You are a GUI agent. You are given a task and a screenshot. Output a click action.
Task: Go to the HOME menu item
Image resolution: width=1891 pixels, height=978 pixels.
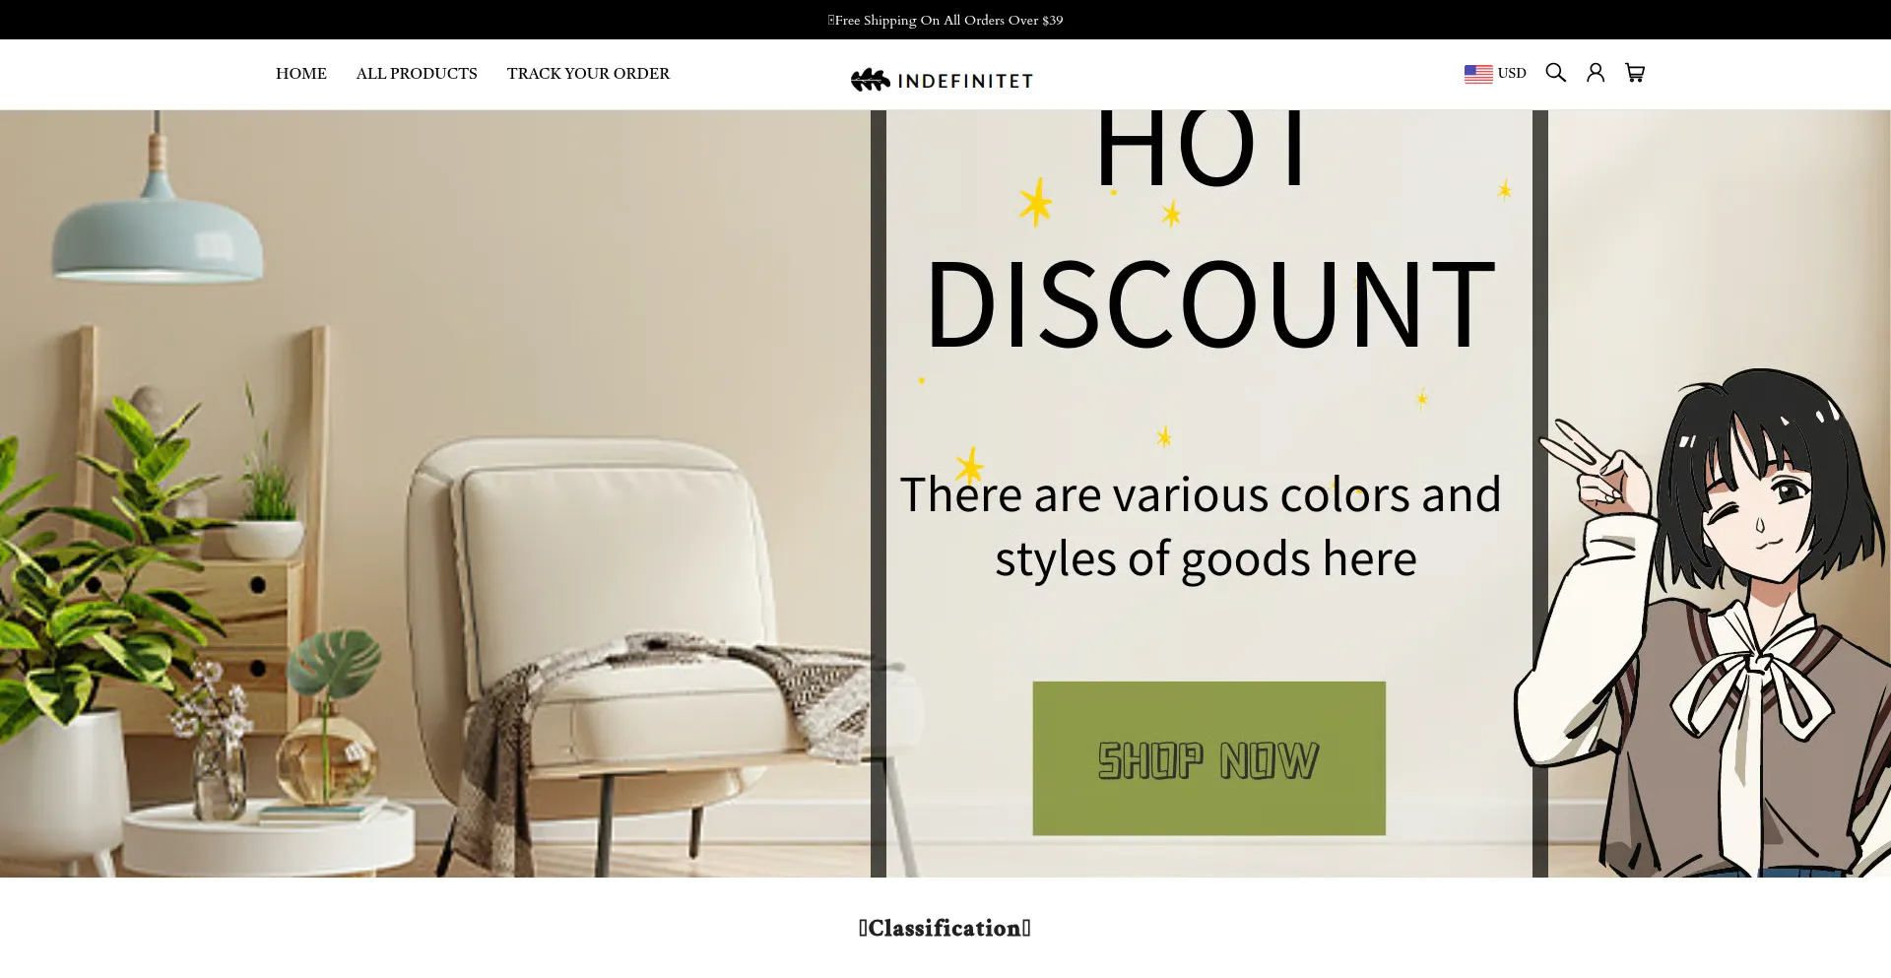click(301, 74)
